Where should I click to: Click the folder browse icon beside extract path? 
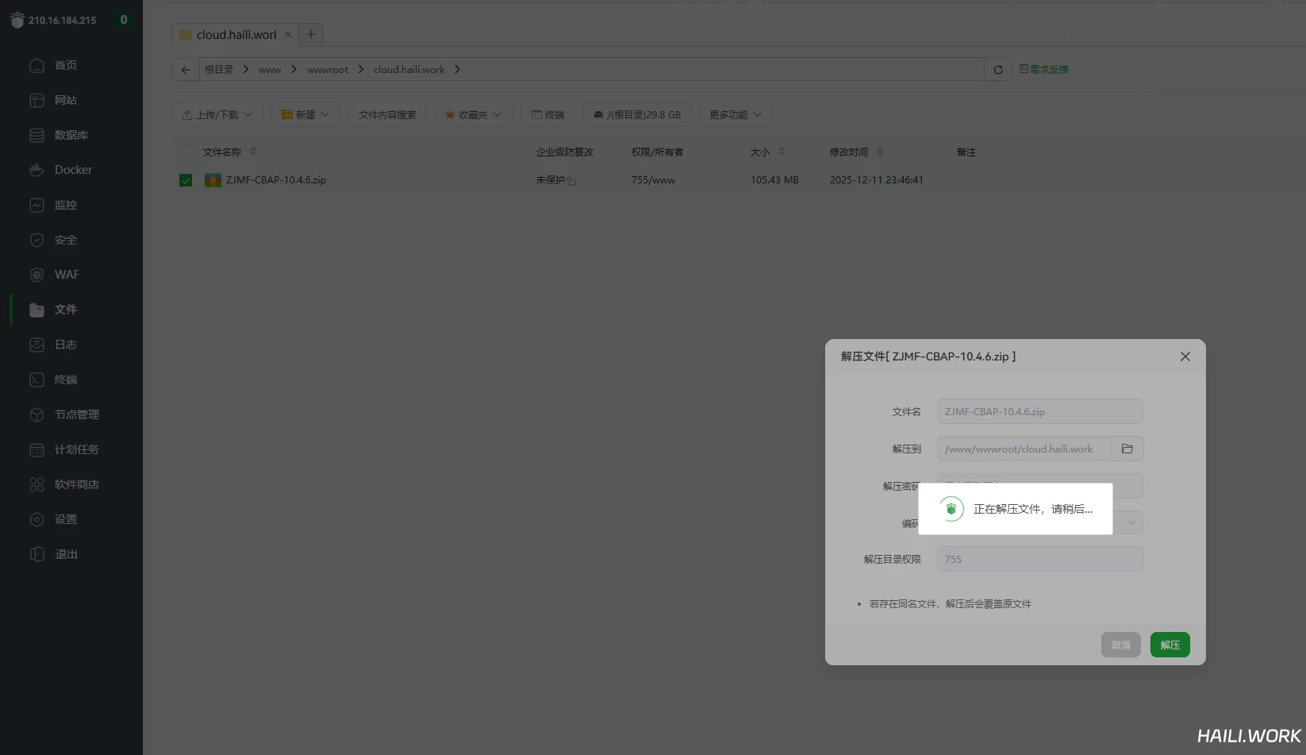pyautogui.click(x=1127, y=449)
